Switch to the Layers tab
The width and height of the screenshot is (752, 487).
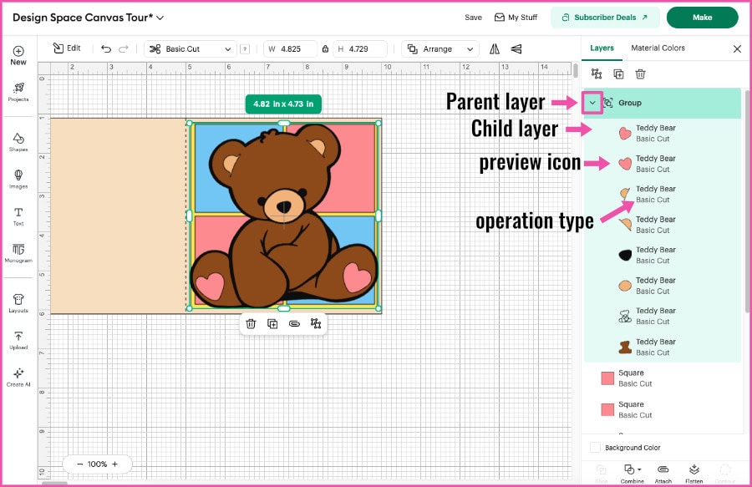(602, 48)
